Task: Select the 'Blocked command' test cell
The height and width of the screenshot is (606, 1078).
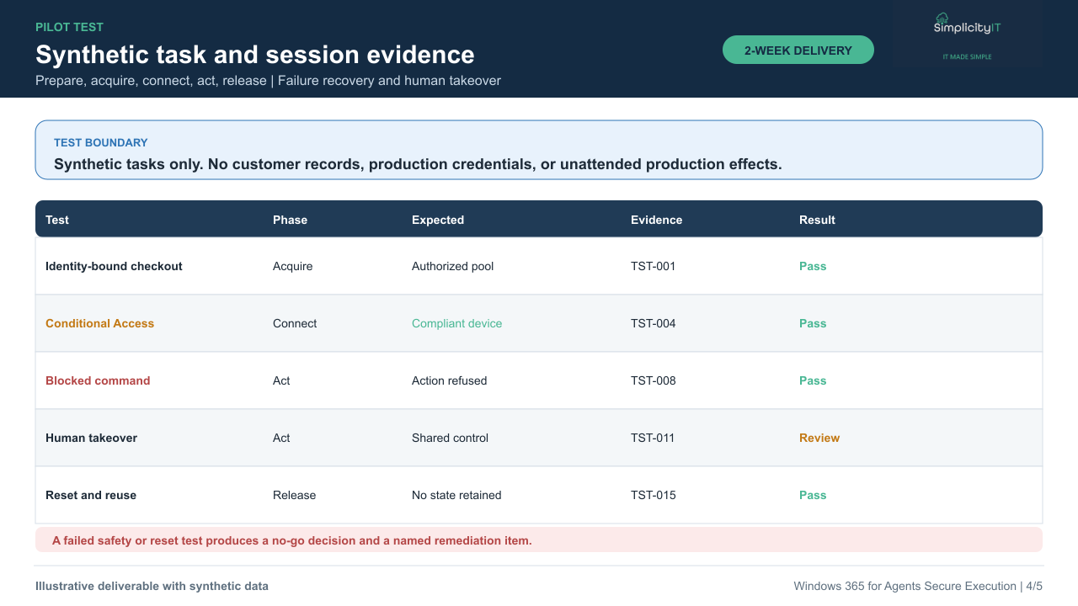Action: click(x=98, y=380)
